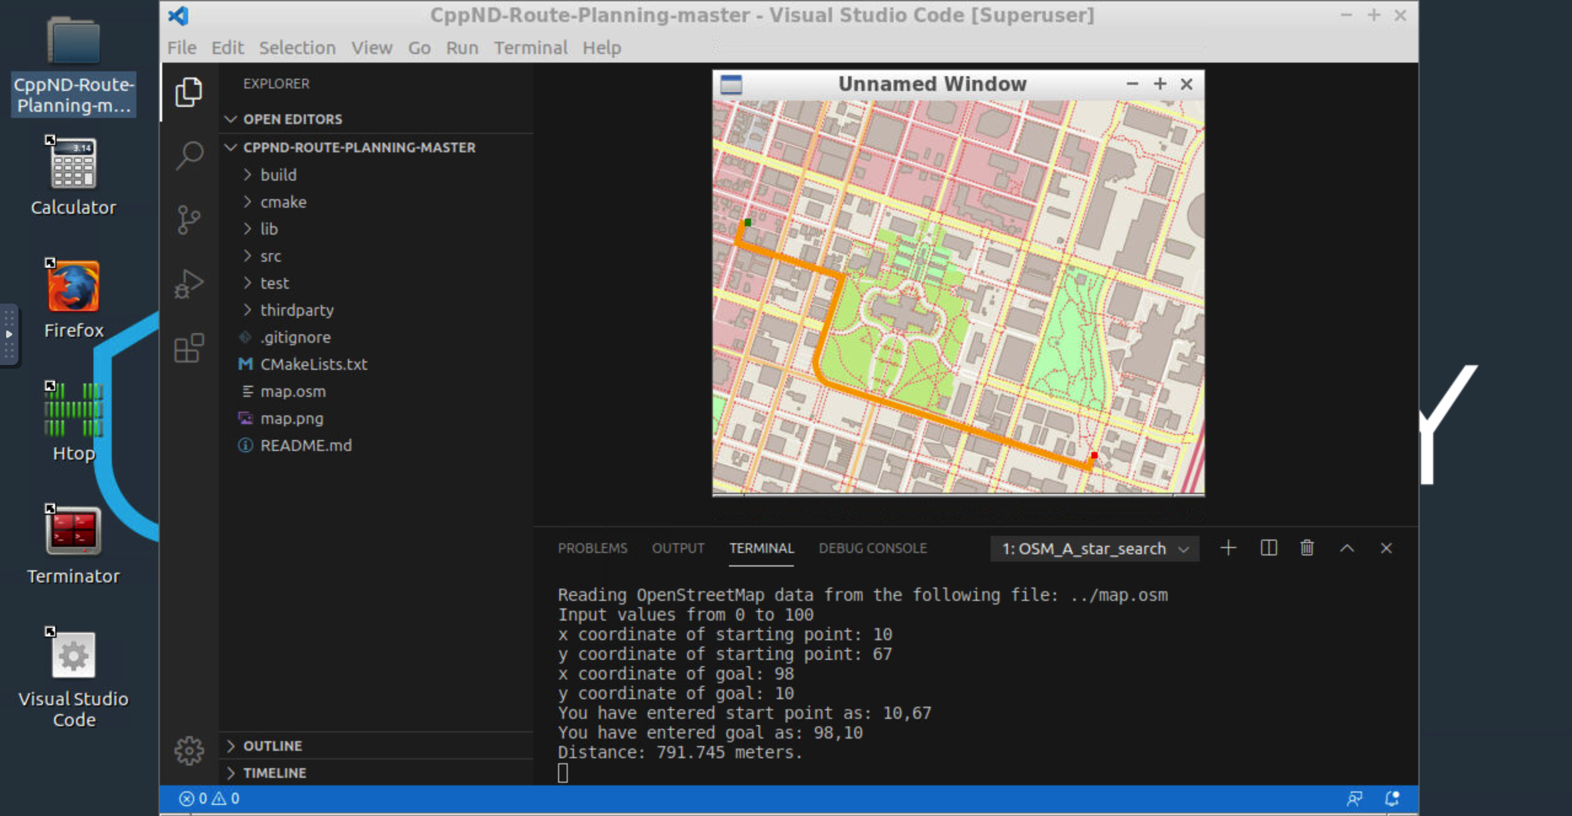Split the terminal panel
This screenshot has height=816, width=1572.
pos(1268,547)
